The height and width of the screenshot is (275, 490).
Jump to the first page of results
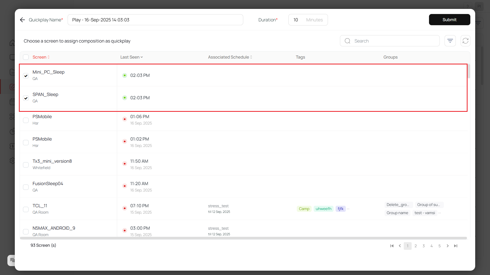tap(392, 246)
